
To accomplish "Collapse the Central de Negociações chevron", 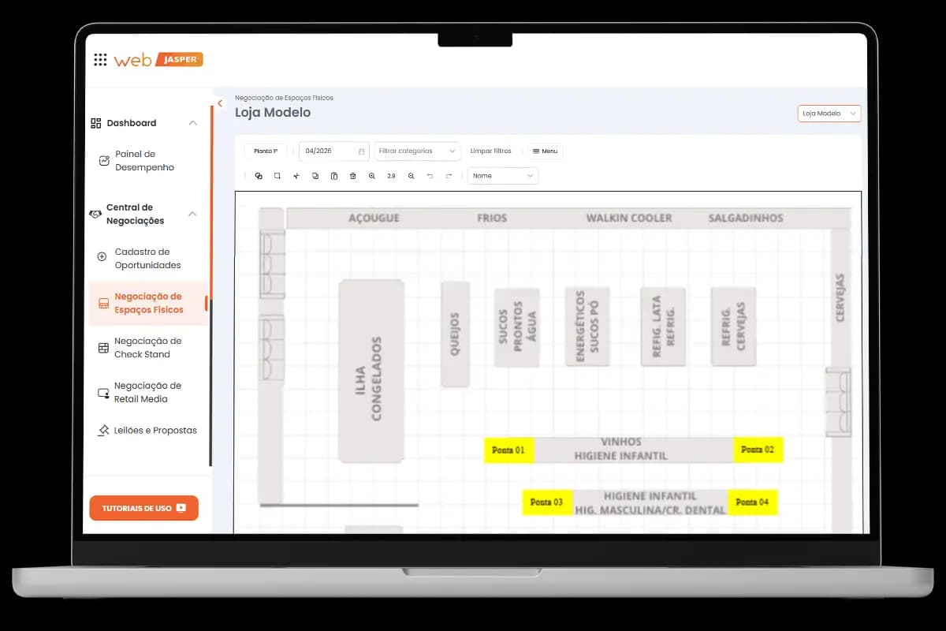I will [x=193, y=215].
